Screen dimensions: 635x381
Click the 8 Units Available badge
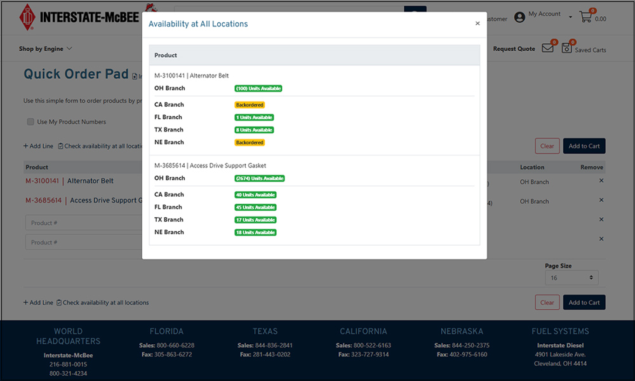click(255, 130)
